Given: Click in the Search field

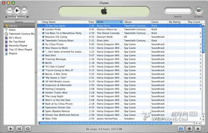Looking at the screenshot, I should tap(178, 10).
